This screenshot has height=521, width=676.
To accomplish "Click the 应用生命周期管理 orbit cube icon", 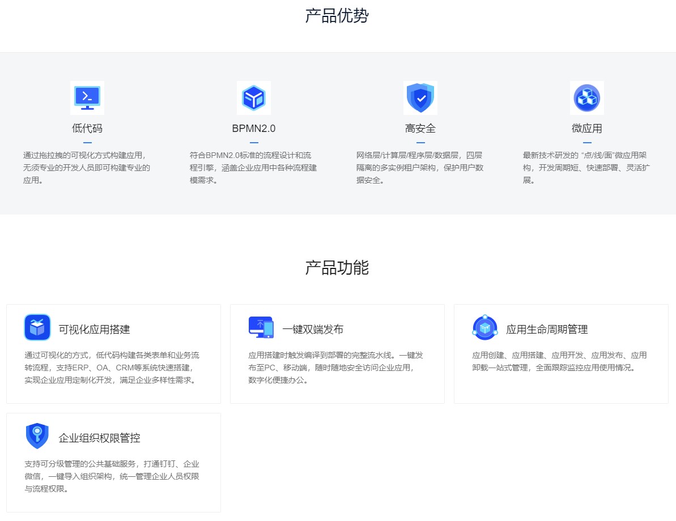I will tap(484, 327).
